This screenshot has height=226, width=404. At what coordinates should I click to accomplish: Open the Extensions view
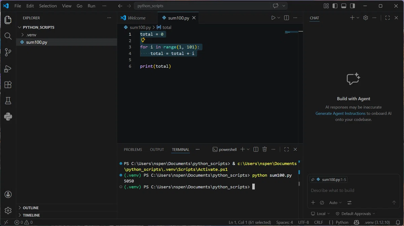[x=8, y=84]
